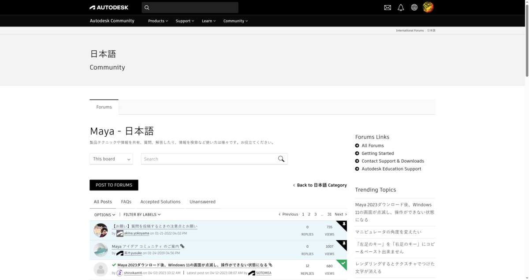Go to Next page of posts

[x=341, y=214]
